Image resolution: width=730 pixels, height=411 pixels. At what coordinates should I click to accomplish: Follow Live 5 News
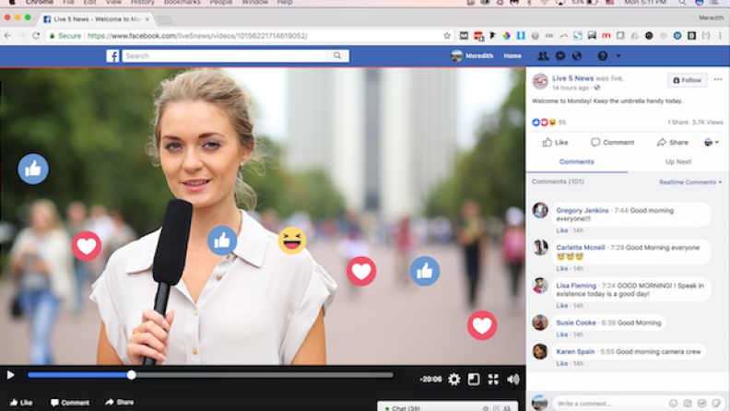pos(688,80)
